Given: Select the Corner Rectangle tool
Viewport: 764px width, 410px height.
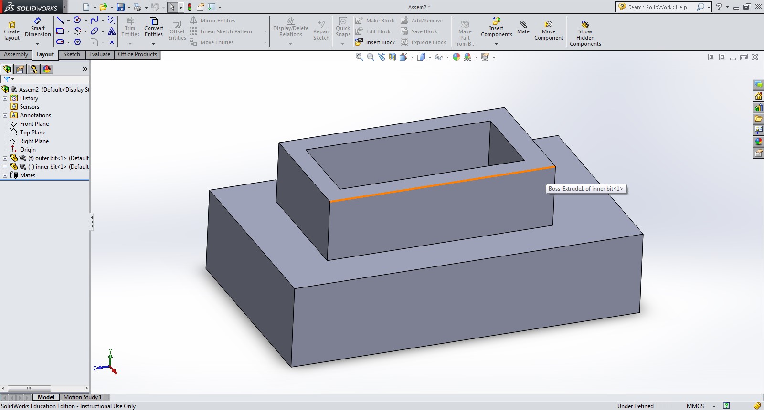Looking at the screenshot, I should coord(60,31).
